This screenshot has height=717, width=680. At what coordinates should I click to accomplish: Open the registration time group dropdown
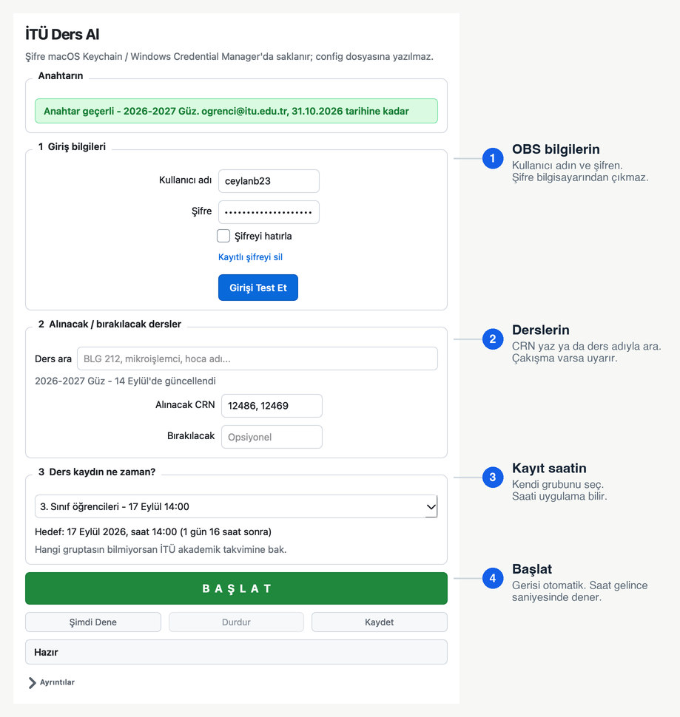tap(236, 506)
